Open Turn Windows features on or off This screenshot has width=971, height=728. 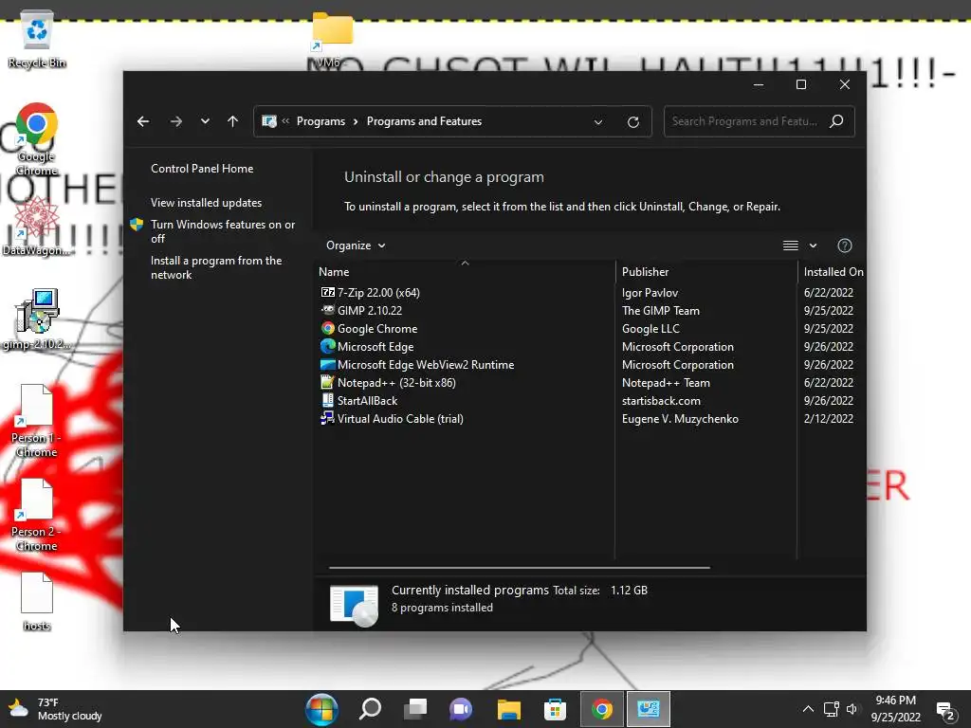coord(223,231)
